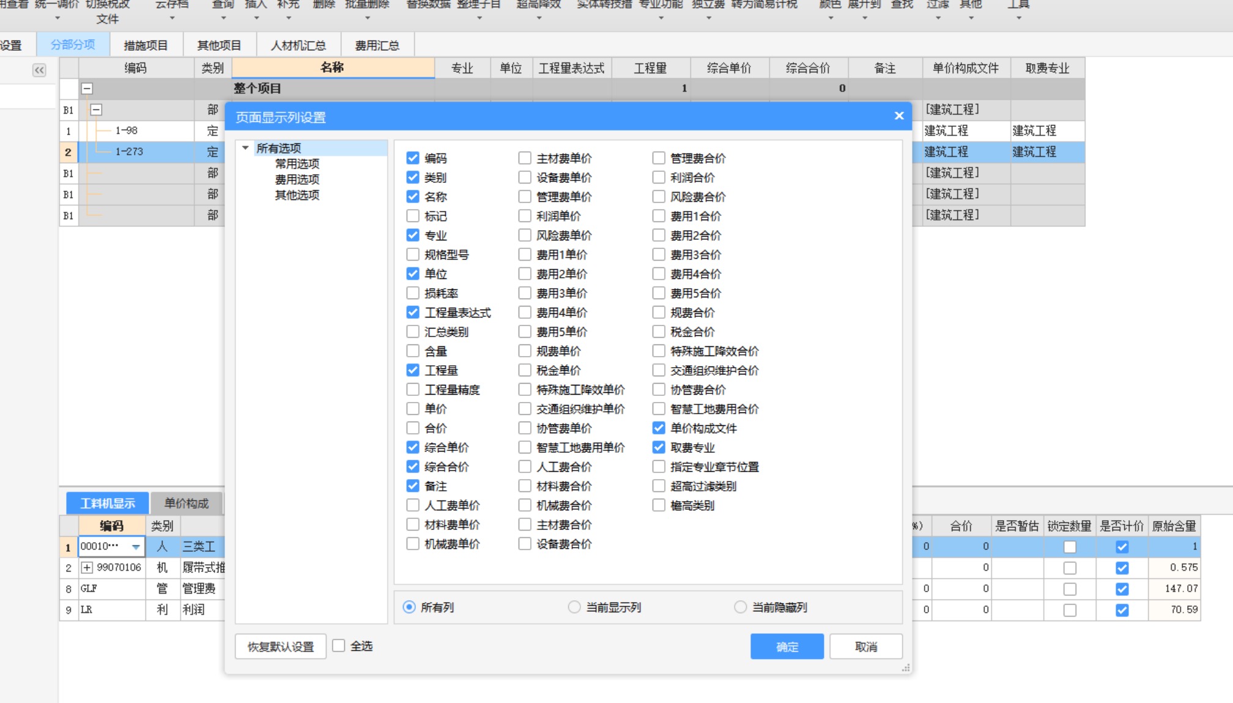The height and width of the screenshot is (703, 1233).
Task: Select 费用选项 in the options tree
Action: (x=297, y=179)
